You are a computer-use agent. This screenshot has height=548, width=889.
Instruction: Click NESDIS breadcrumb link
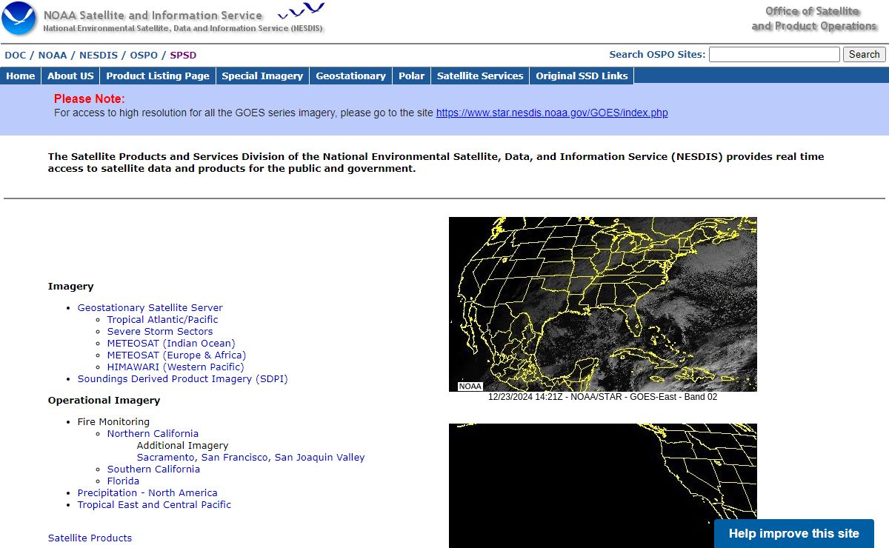(99, 55)
